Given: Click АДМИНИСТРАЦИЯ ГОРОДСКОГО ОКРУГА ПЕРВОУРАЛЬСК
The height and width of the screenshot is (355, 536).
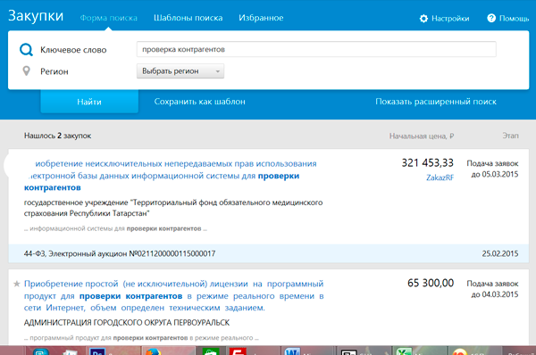Looking at the screenshot, I should (x=127, y=323).
